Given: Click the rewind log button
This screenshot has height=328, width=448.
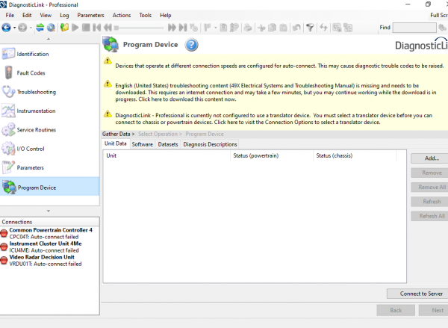Looking at the screenshot, I should click(x=108, y=28).
